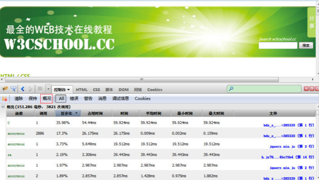Detach Firebug into a new window
Image resolution: width=319 pixels, height=180 pixels.
pyautogui.click(x=312, y=89)
